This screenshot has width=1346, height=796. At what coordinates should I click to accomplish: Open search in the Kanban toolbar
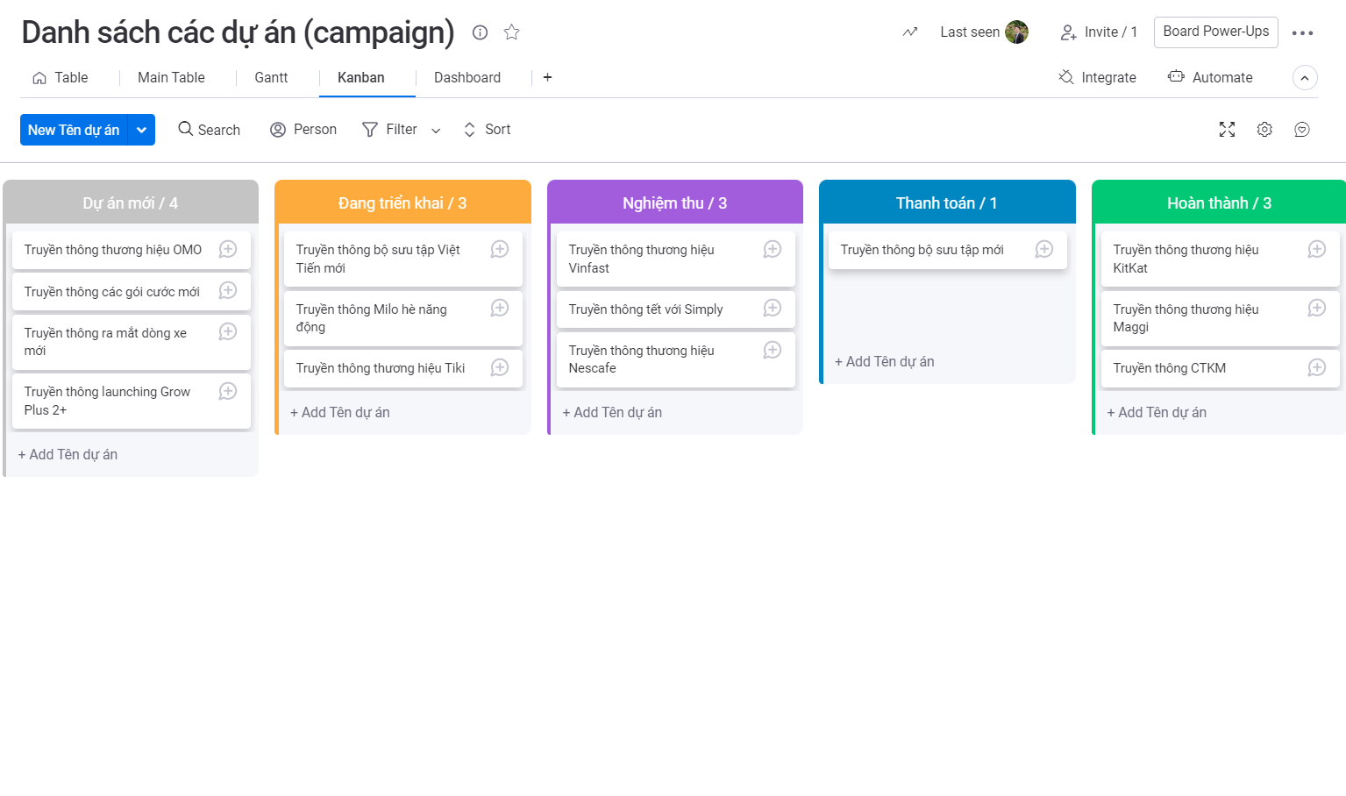(209, 129)
